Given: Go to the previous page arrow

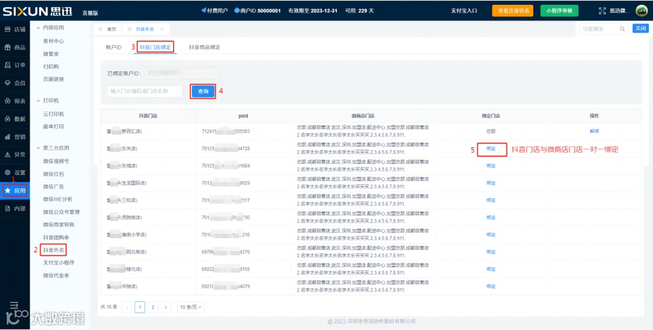Looking at the screenshot, I should tap(126, 307).
